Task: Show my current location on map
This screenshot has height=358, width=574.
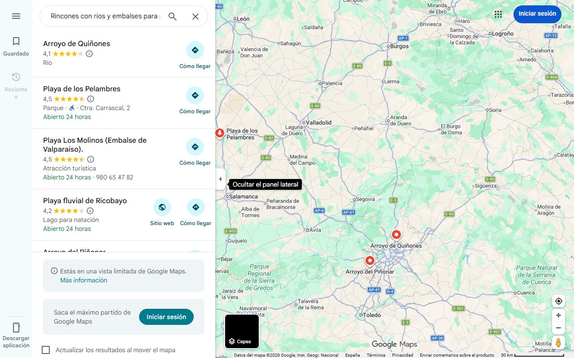Action: pyautogui.click(x=558, y=301)
